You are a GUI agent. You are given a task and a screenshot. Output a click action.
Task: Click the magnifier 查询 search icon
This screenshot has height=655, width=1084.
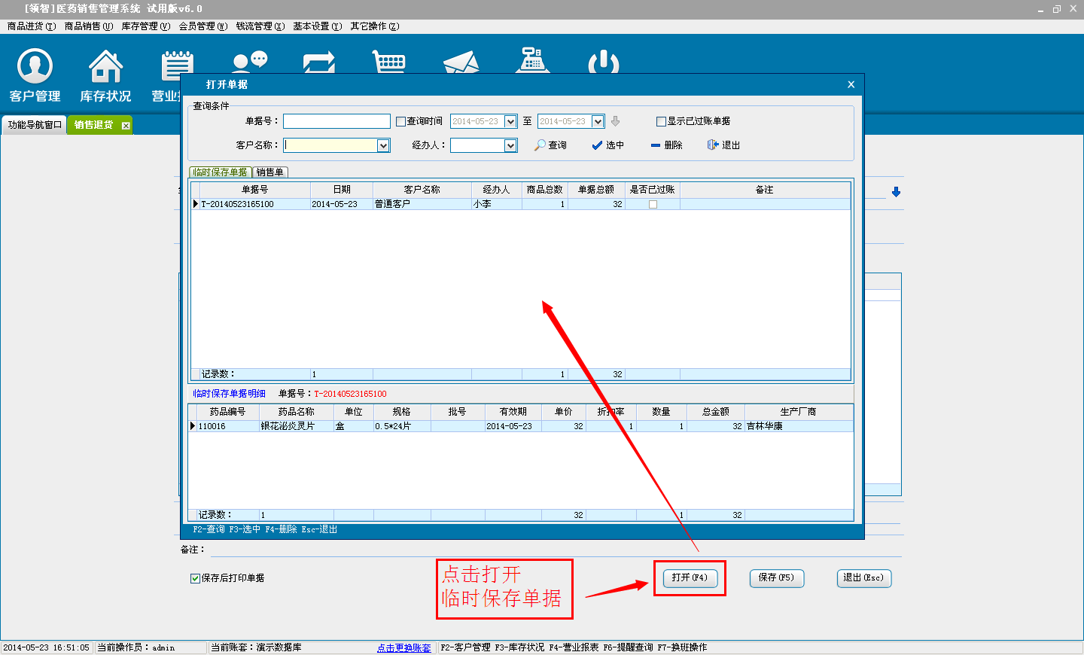coord(540,145)
